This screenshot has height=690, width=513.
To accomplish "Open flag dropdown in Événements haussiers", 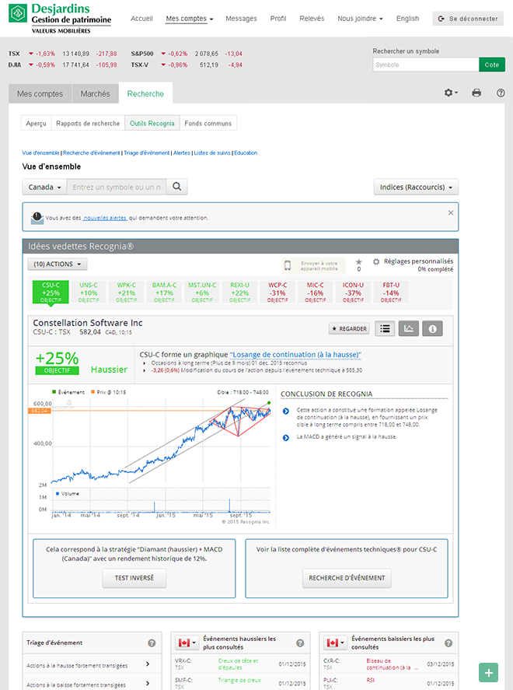I will tap(187, 643).
